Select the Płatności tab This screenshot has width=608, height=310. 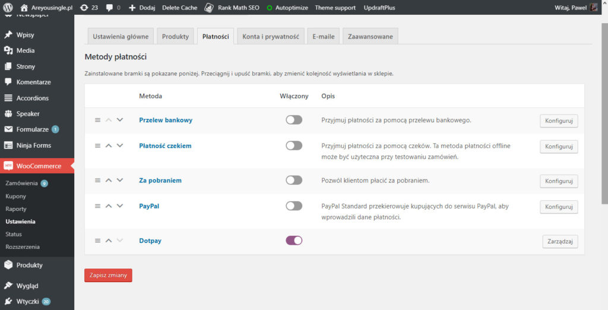(x=216, y=36)
